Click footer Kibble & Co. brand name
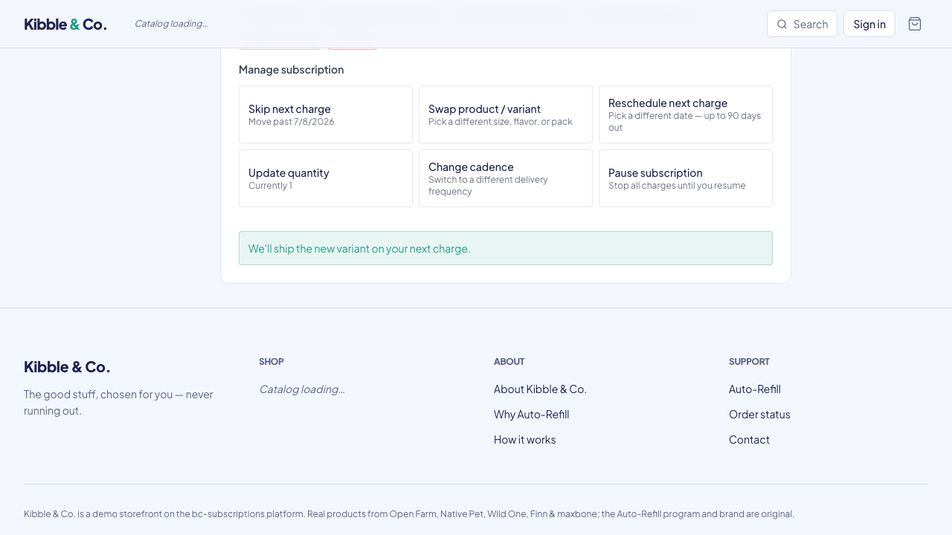 67,366
